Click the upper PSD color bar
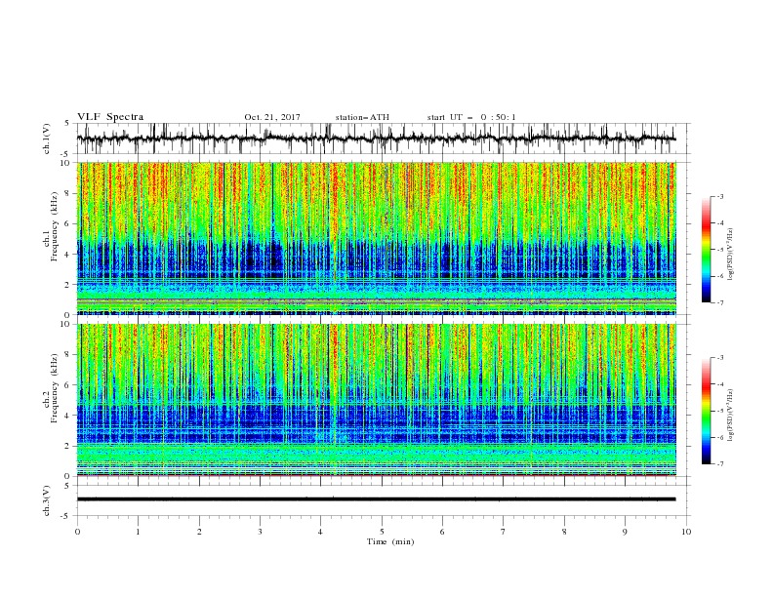This screenshot has height=597, width=773. pos(706,250)
